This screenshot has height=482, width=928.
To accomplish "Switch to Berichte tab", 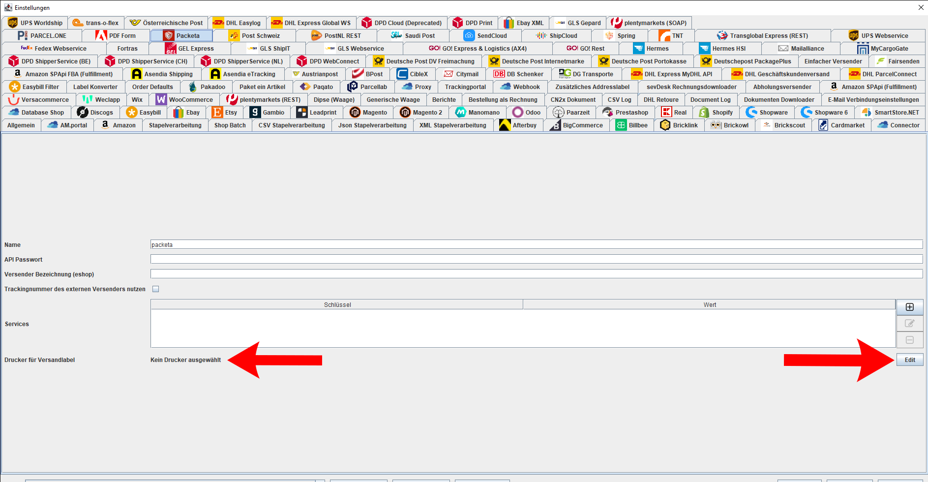I will click(444, 99).
